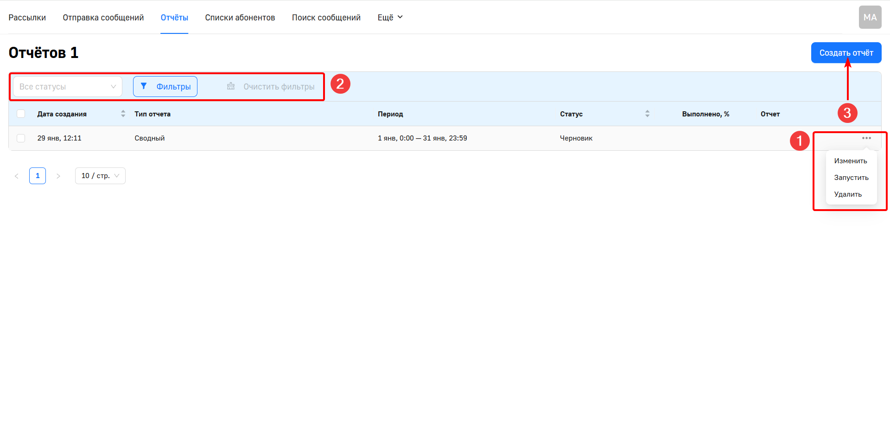Screen dimensions: 890x423
Task: Sort by Статус column arrows
Action: point(647,114)
